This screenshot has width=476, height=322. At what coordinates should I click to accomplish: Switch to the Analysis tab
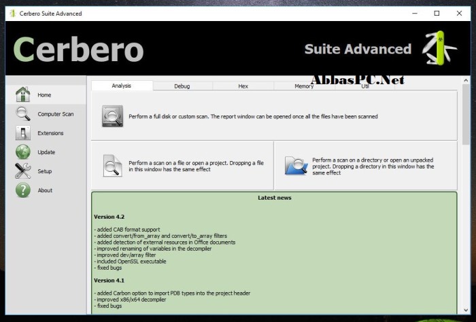tap(122, 86)
